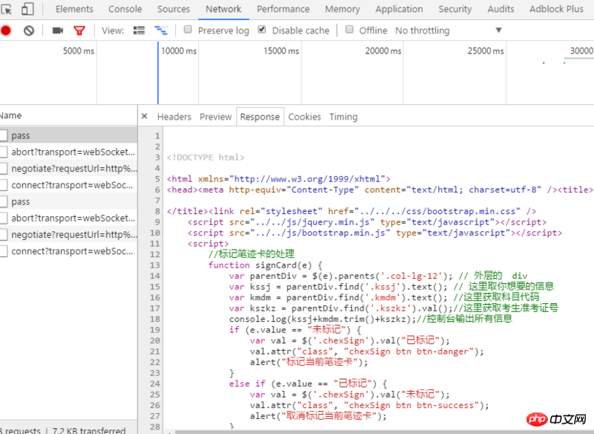Open the No throttling dropdown
The height and width of the screenshot is (434, 594).
[448, 30]
